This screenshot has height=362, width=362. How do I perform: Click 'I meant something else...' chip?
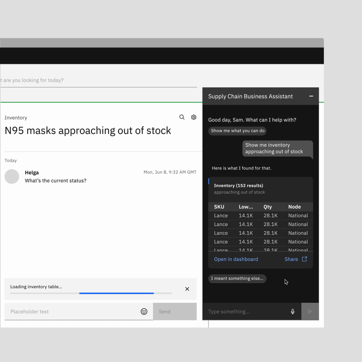pos(237,278)
